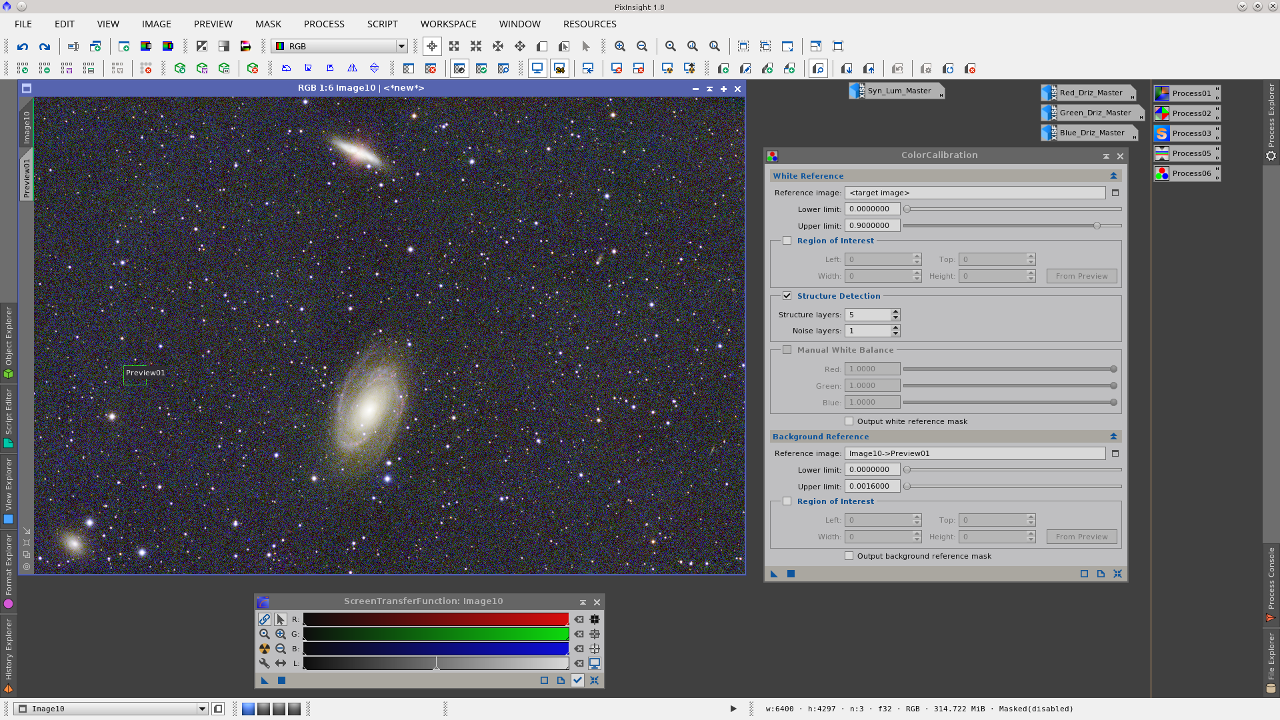Adjust the Upper limit slider in White Reference
The image size is (1280, 720).
1097,225
